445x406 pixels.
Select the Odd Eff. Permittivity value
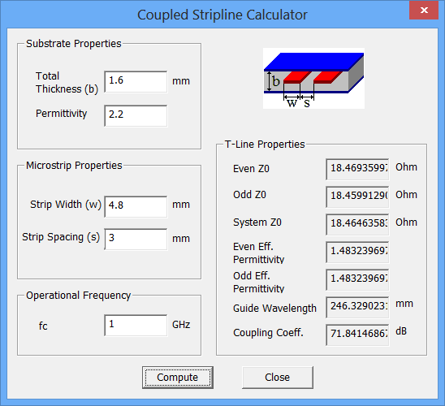pyautogui.click(x=357, y=280)
